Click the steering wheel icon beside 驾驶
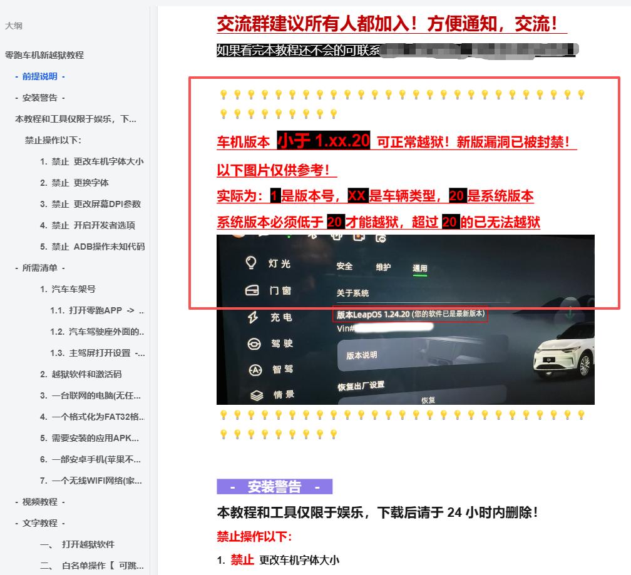Image resolution: width=631 pixels, height=575 pixels. coord(254,343)
